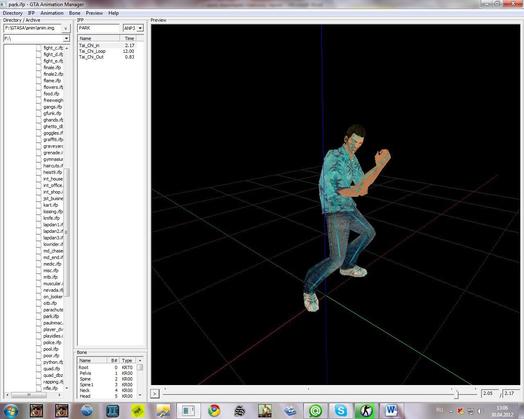Select the Head bone row
This screenshot has width=524, height=419.
(x=107, y=396)
